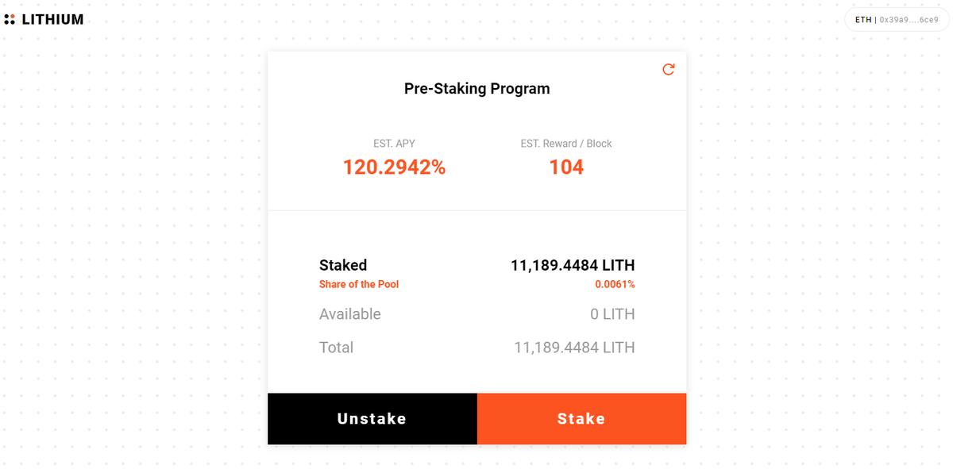Click the Staked row label
The width and height of the screenshot is (953, 469).
click(x=343, y=265)
